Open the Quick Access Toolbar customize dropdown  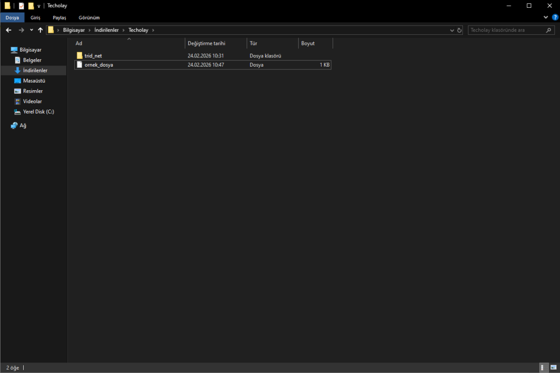pyautogui.click(x=39, y=6)
